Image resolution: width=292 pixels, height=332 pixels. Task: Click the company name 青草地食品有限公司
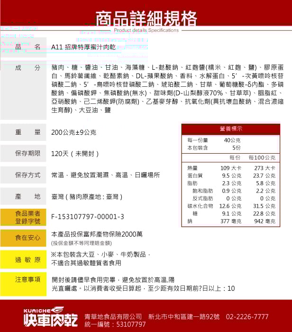coord(113,317)
